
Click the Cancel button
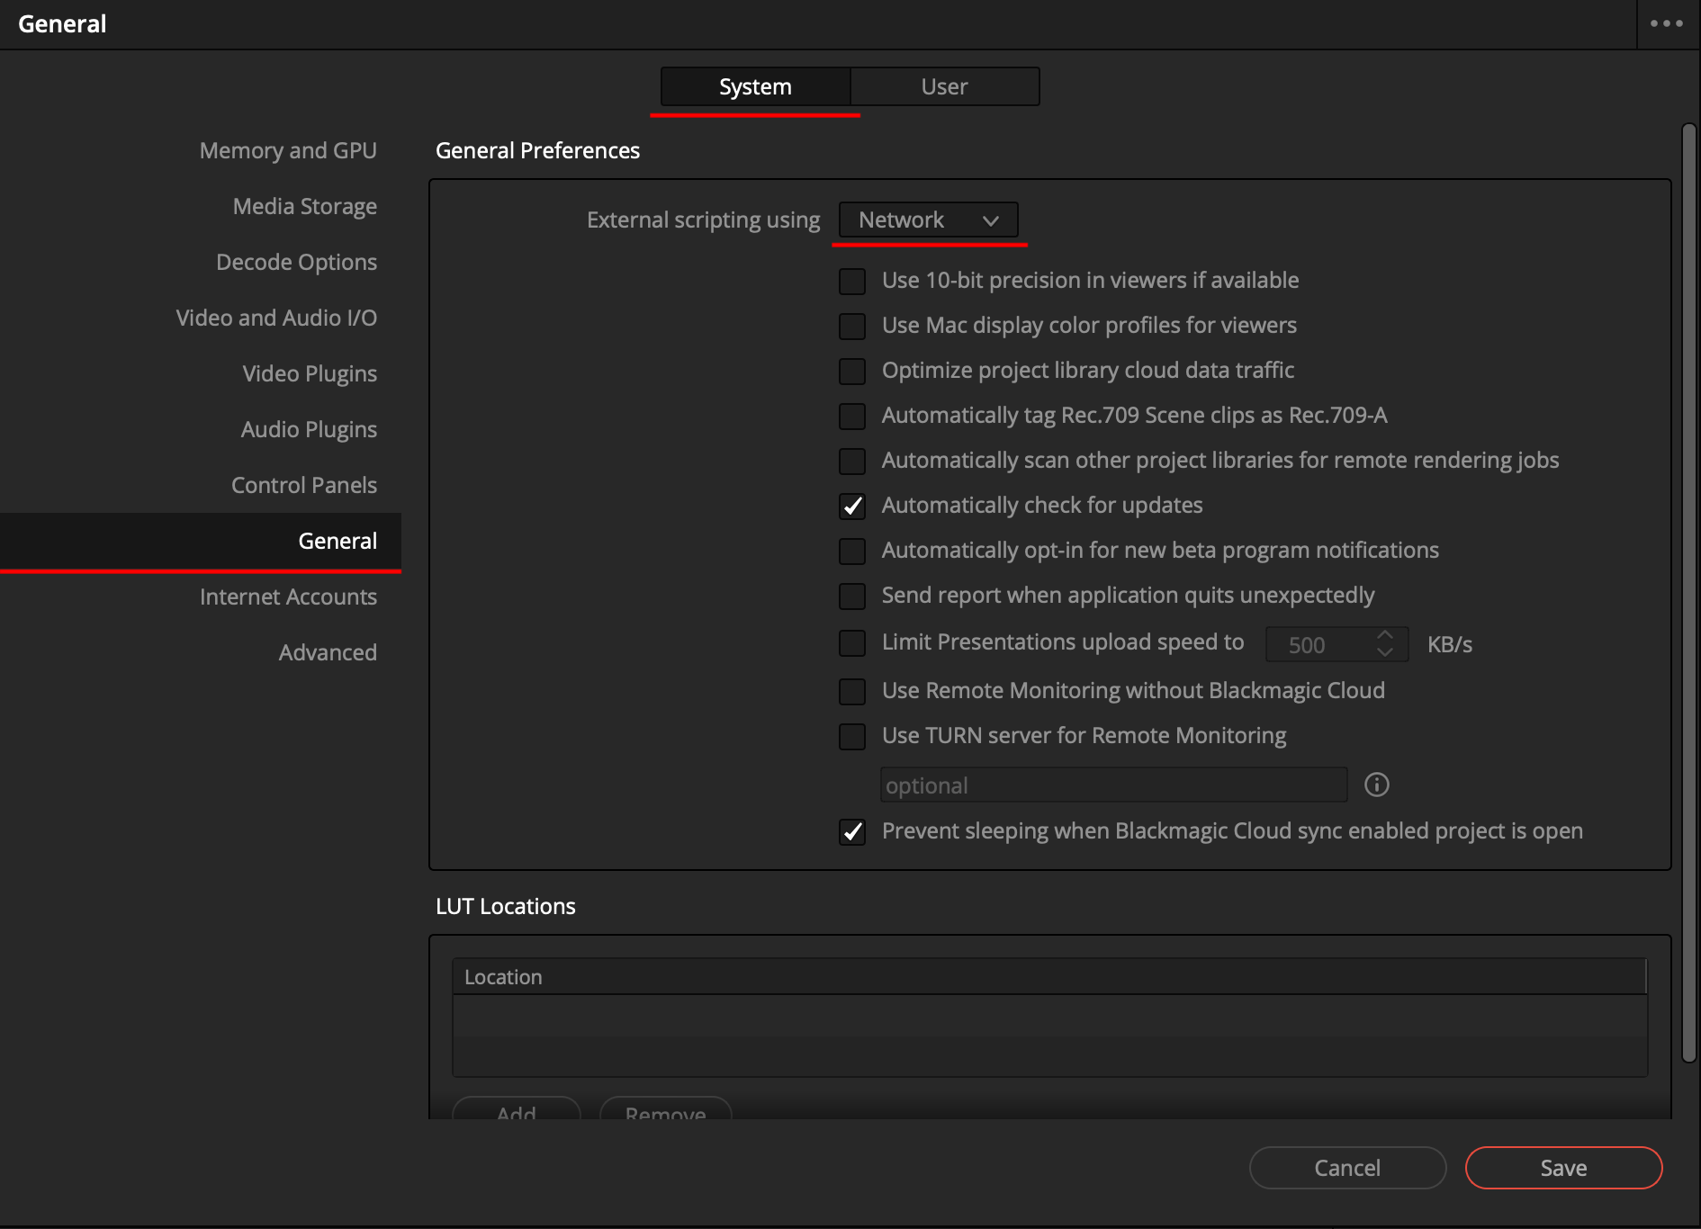[x=1347, y=1168]
